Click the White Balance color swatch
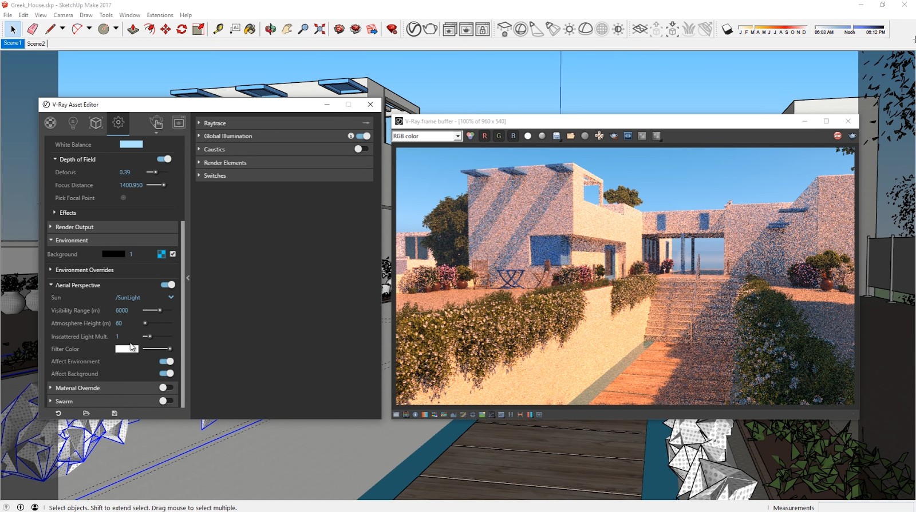The width and height of the screenshot is (916, 512). click(x=131, y=144)
